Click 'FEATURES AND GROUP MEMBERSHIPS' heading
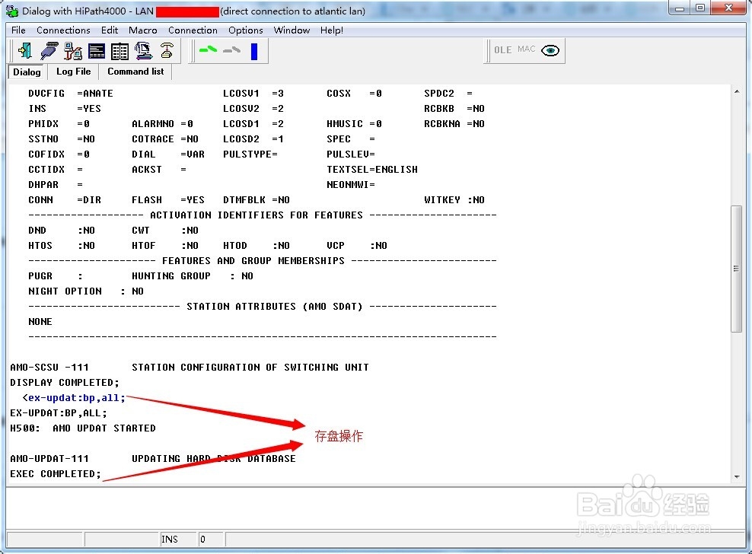The height and width of the screenshot is (554, 752). (x=253, y=261)
